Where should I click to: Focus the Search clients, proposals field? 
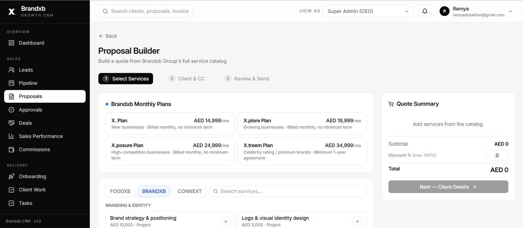146,11
